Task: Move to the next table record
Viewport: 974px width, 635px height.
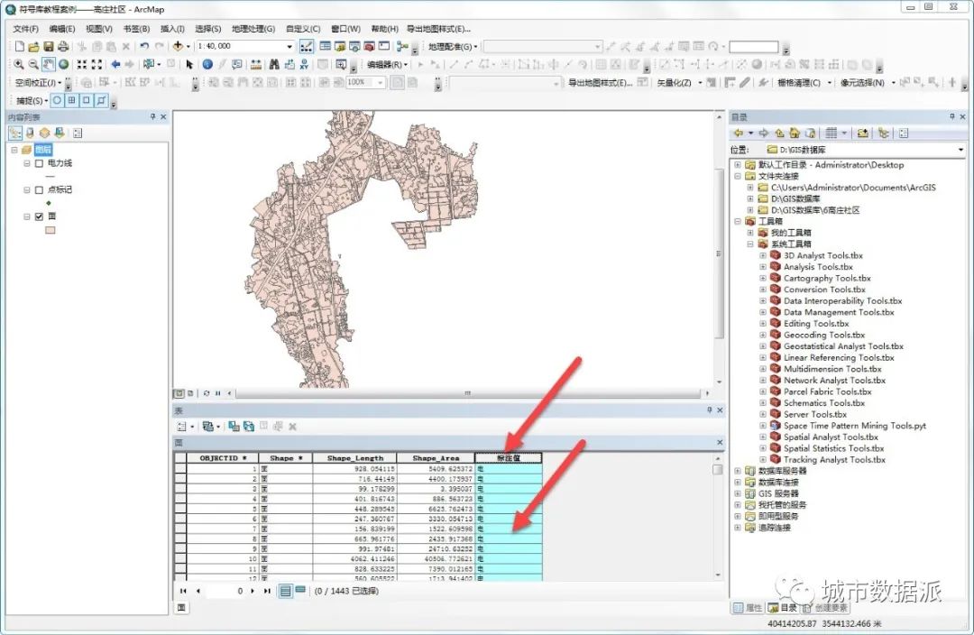Action: coord(253,591)
